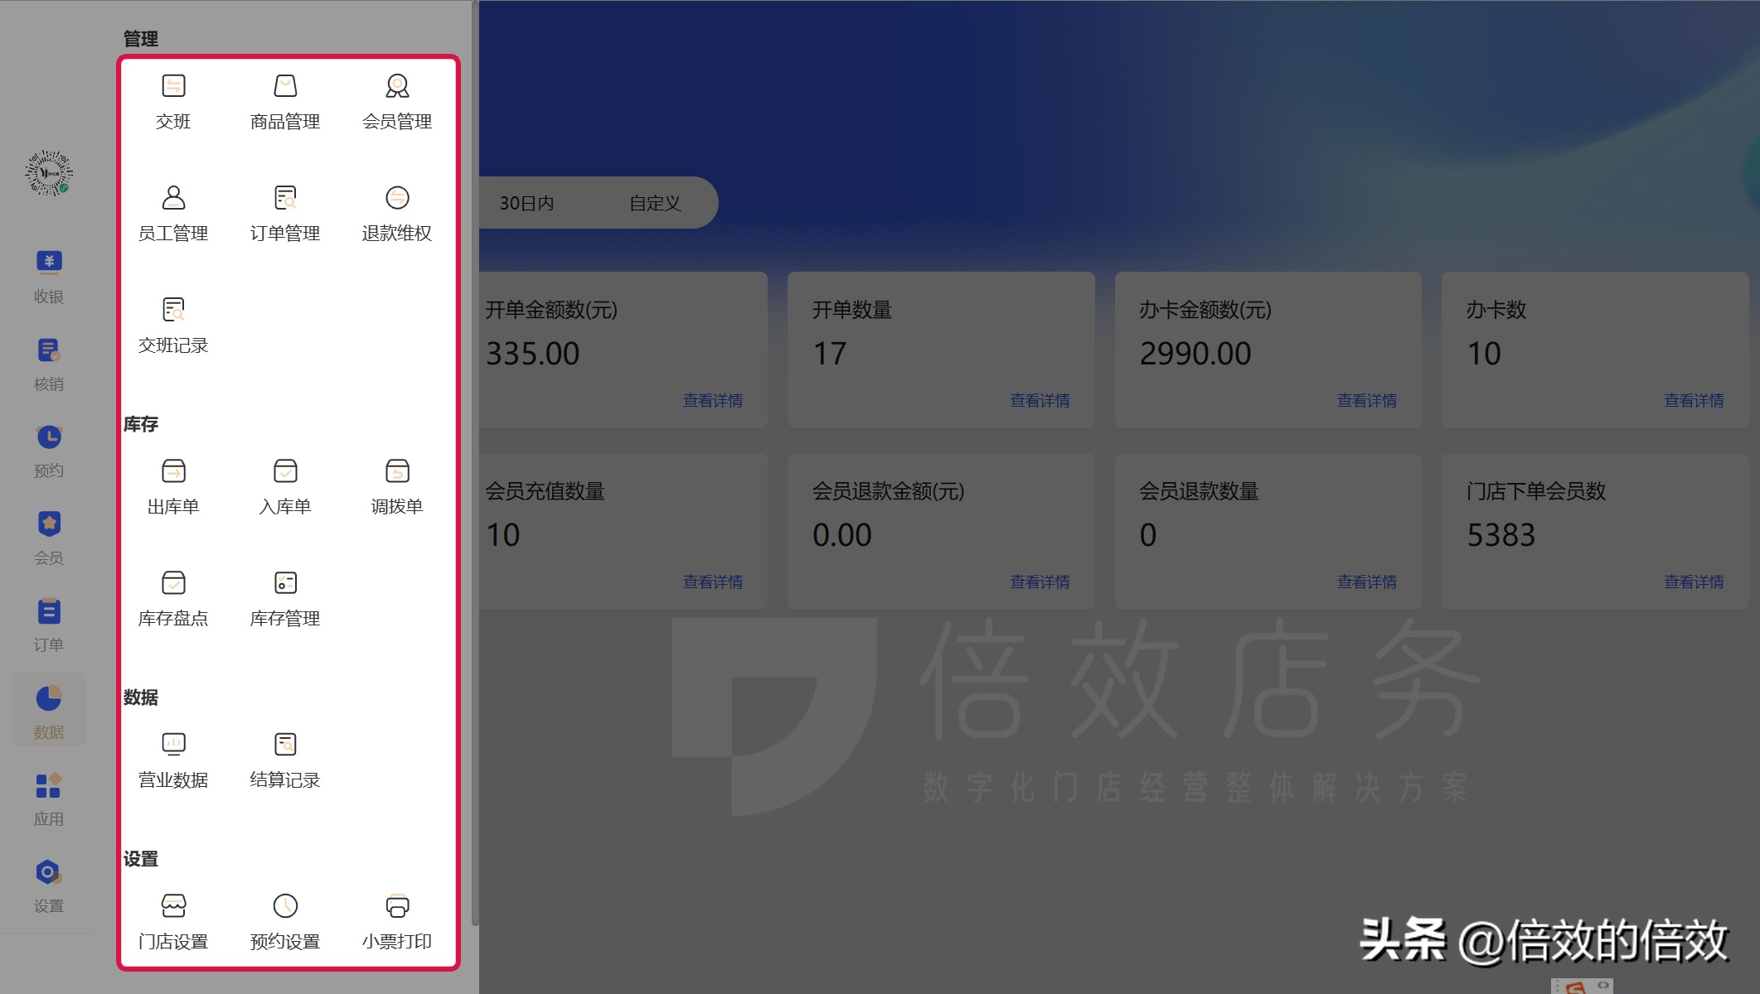This screenshot has height=994, width=1760.
Task: Open 入库单 (inbound stock orders)
Action: [284, 486]
